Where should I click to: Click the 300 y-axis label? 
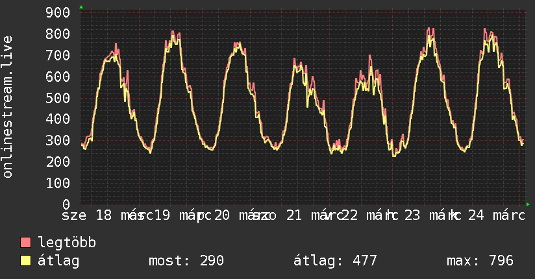[58, 141]
